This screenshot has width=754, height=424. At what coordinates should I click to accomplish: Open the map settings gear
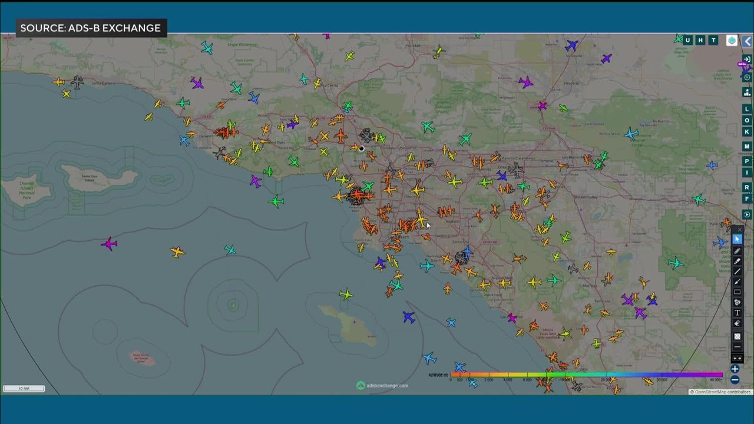tap(747, 77)
